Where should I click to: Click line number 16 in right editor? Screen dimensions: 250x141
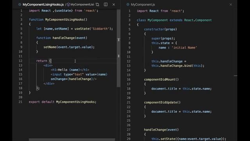(x=129, y=80)
